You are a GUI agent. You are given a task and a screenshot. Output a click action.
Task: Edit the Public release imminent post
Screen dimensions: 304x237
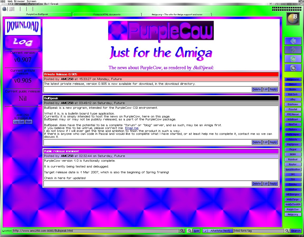point(265,184)
